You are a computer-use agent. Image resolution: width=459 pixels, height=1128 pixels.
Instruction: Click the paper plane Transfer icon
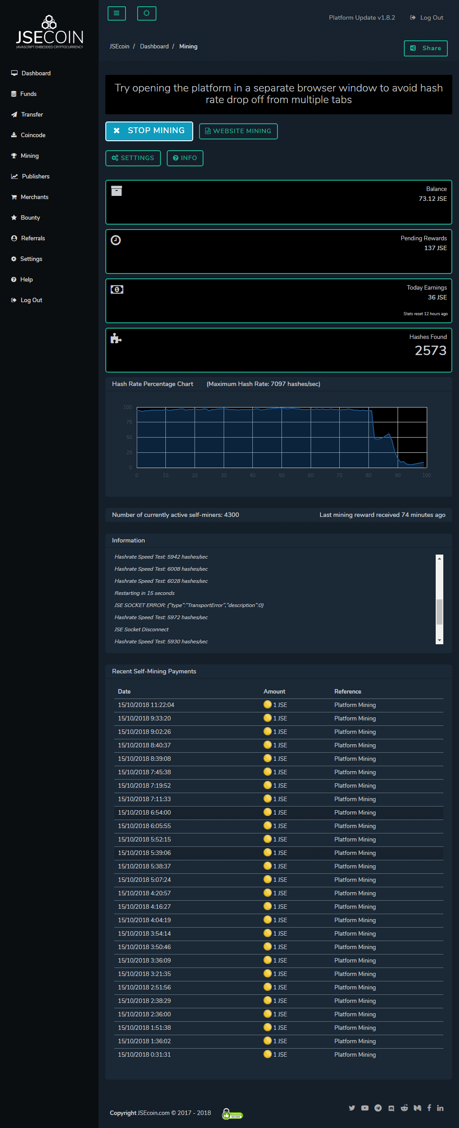coord(14,114)
